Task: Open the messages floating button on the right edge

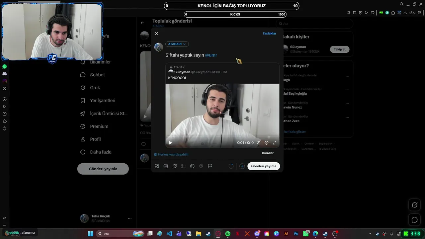Action: [x=414, y=220]
